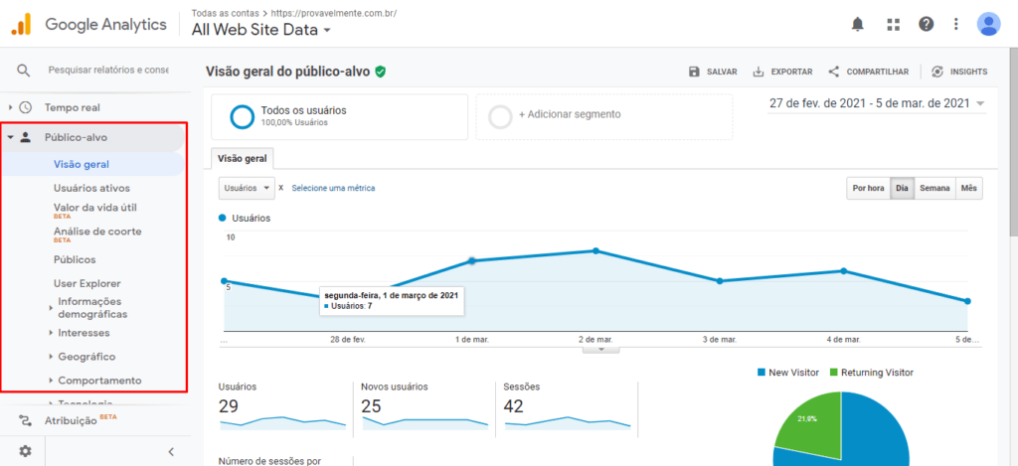This screenshot has width=1018, height=466.
Task: Click the Selecione uma métrica link
Action: click(333, 188)
